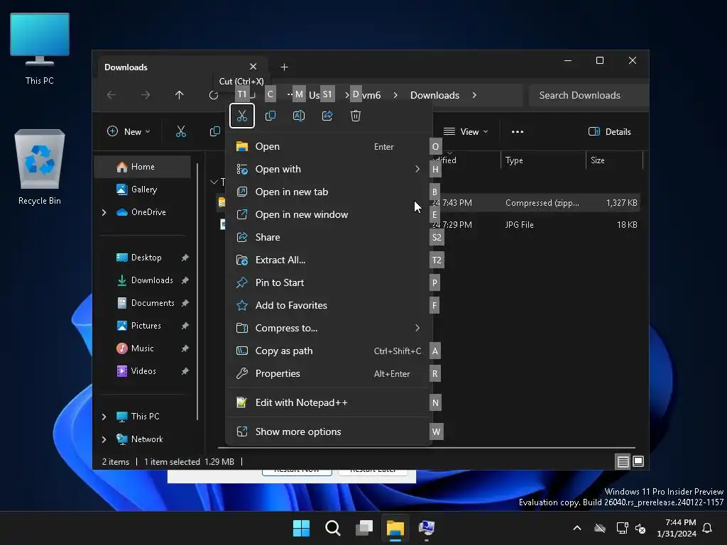Viewport: 727px width, 545px height.
Task: Click the See more three-dots button
Action: (x=518, y=131)
